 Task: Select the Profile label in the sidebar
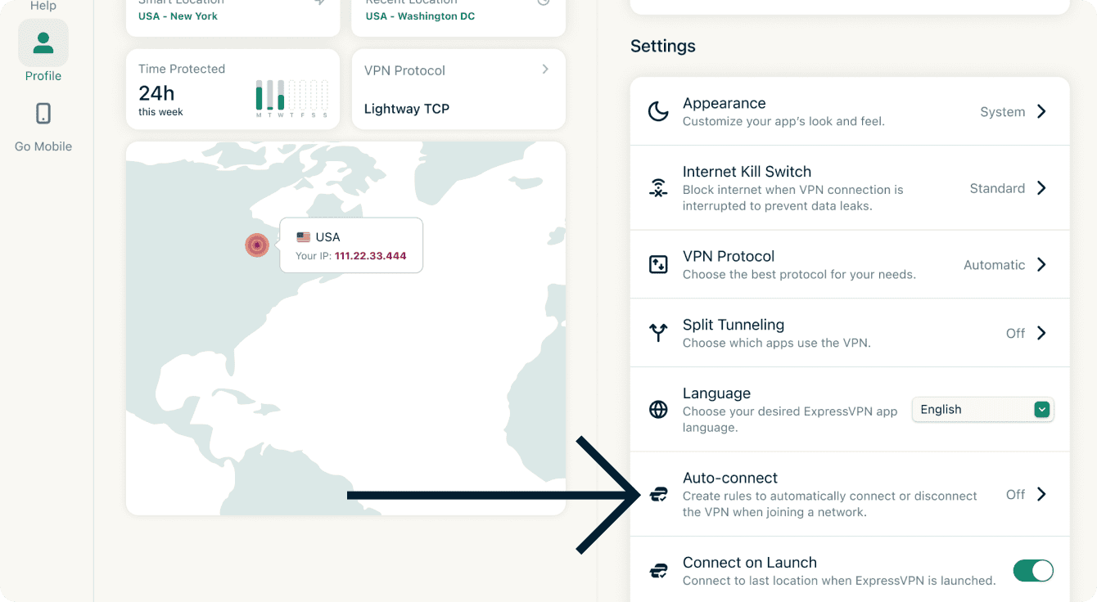point(43,76)
